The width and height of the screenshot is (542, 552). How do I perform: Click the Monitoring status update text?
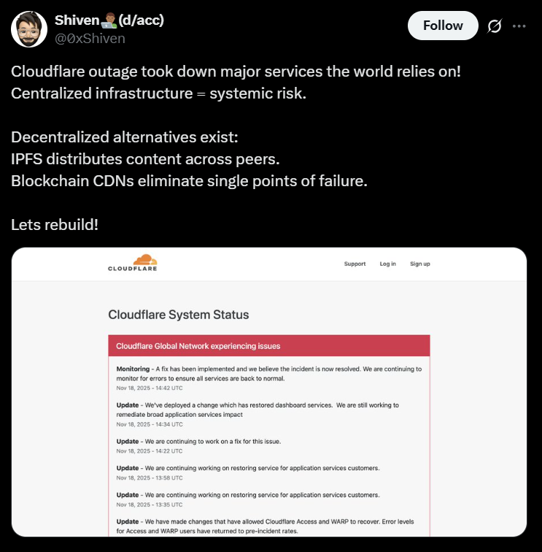[268, 374]
